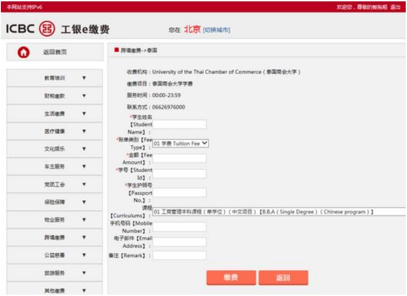This screenshot has width=407, height=296.
Task: Open the 旅游服务 sidebar menu
Action: tap(55, 273)
